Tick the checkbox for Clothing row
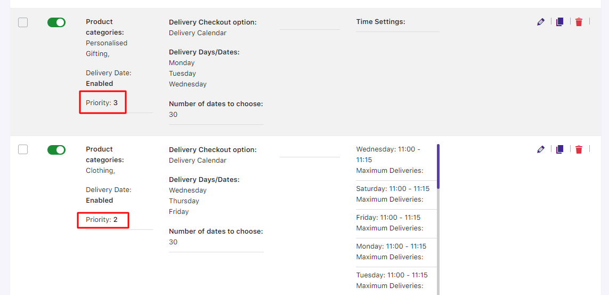 [23, 149]
